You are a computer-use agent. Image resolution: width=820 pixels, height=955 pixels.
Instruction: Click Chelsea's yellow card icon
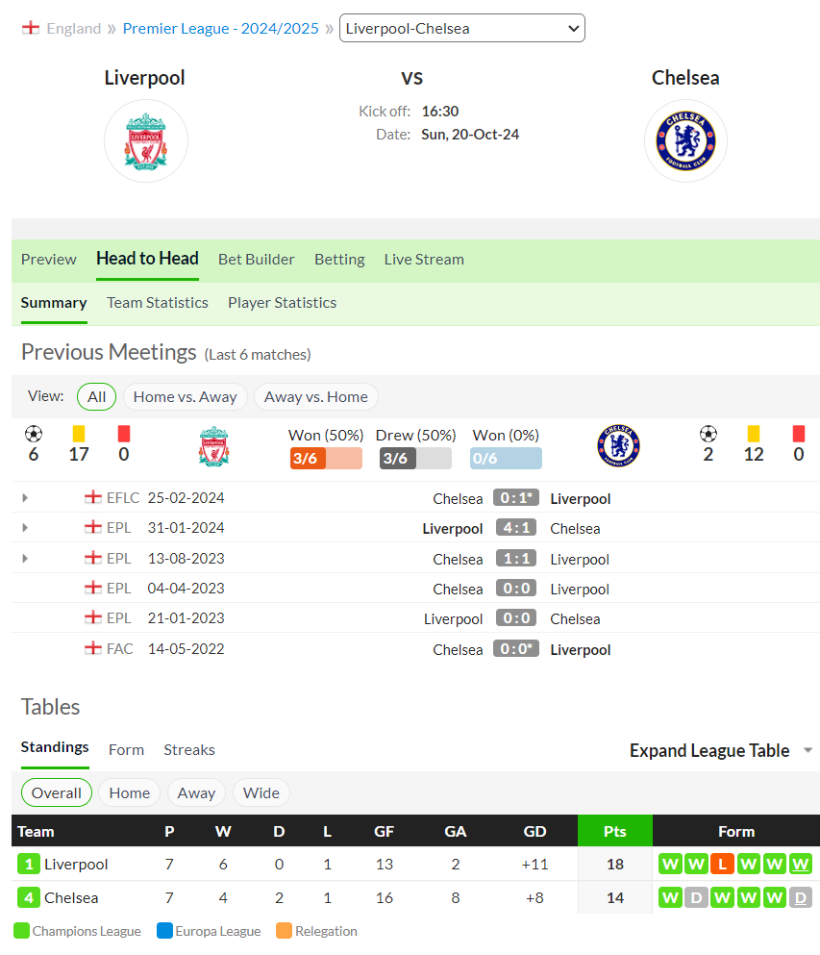(753, 434)
